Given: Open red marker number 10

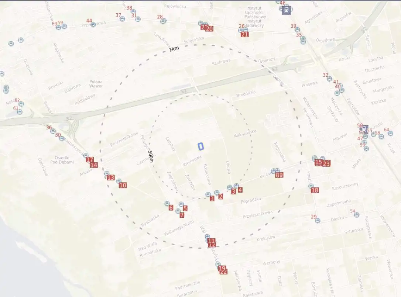Looking at the screenshot, I should (x=123, y=185).
